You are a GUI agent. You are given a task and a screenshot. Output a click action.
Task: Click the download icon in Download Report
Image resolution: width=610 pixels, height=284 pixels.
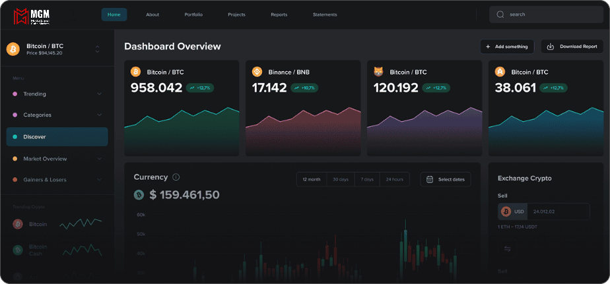[x=551, y=47]
